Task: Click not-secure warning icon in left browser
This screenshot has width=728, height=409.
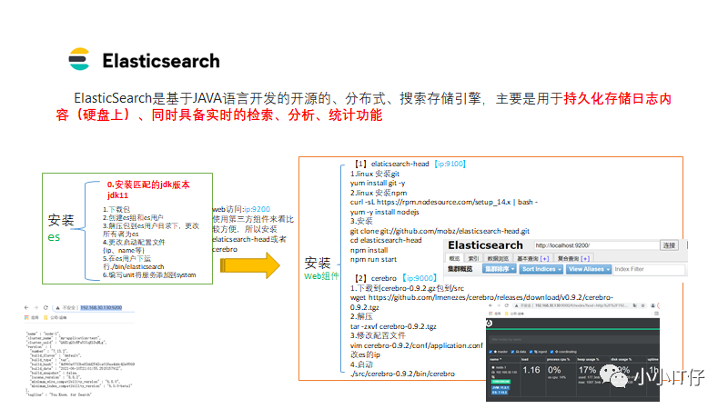Action: point(57,307)
